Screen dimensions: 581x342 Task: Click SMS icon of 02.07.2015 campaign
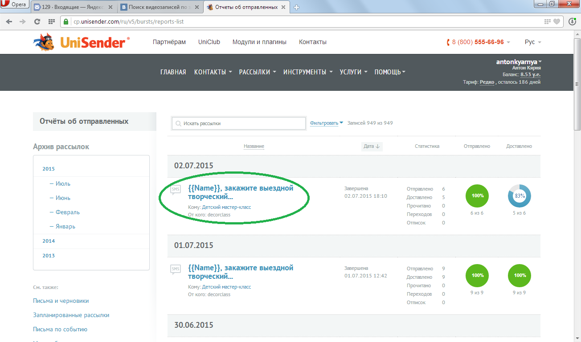[176, 190]
